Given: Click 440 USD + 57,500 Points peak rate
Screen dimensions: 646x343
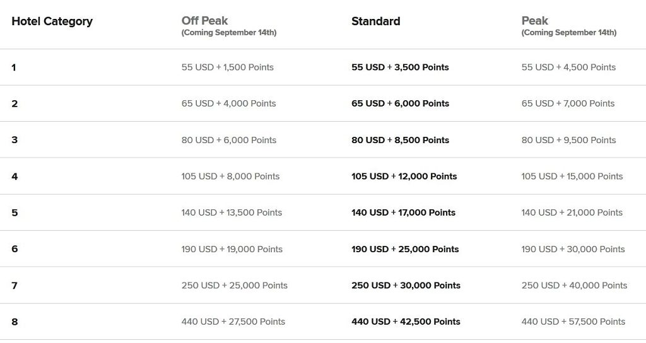Looking at the screenshot, I should coord(573,322).
